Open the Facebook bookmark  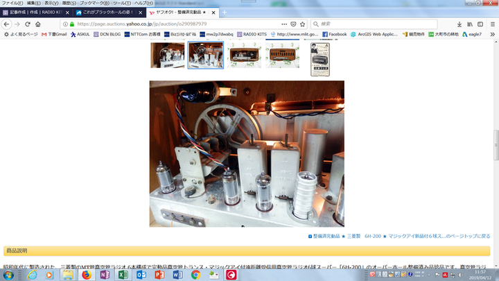click(335, 34)
